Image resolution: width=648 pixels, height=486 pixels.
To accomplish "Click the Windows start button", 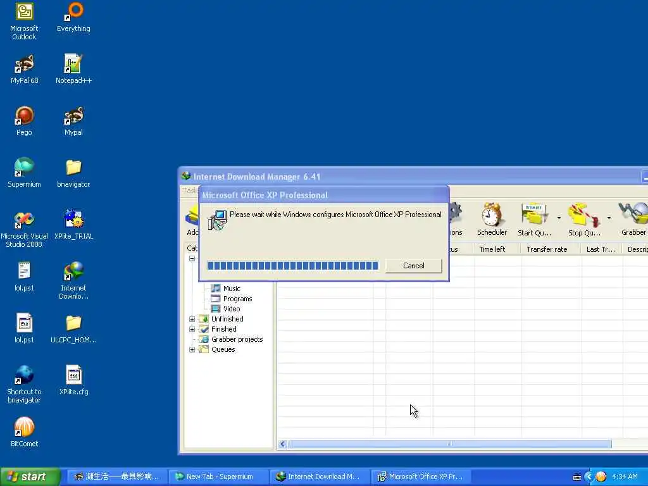I will (30, 477).
